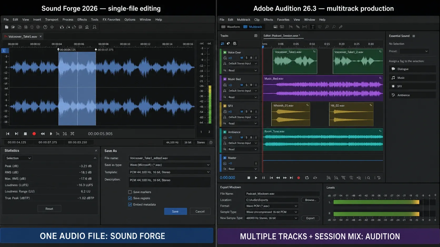Select the Voiceover_Take1_2.wav clip

click(358, 61)
